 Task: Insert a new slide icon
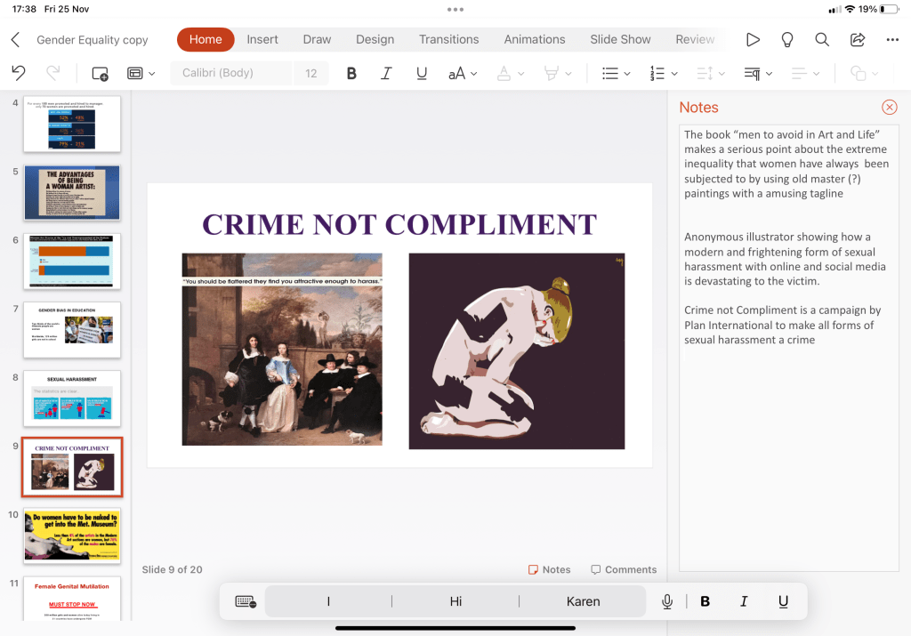pyautogui.click(x=100, y=73)
